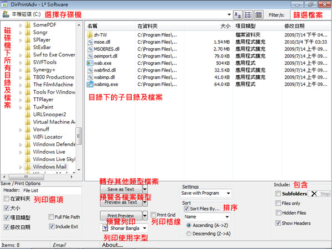
Task: Click the Stop button
Action: click(x=319, y=194)
